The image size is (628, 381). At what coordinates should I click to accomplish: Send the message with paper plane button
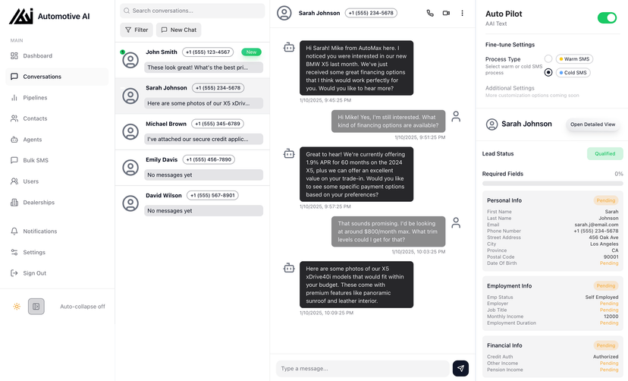click(460, 368)
